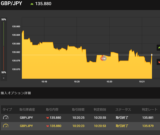The image size is (160, 135).
Task: Click the 10:19 time axis label
Action: click(44, 82)
